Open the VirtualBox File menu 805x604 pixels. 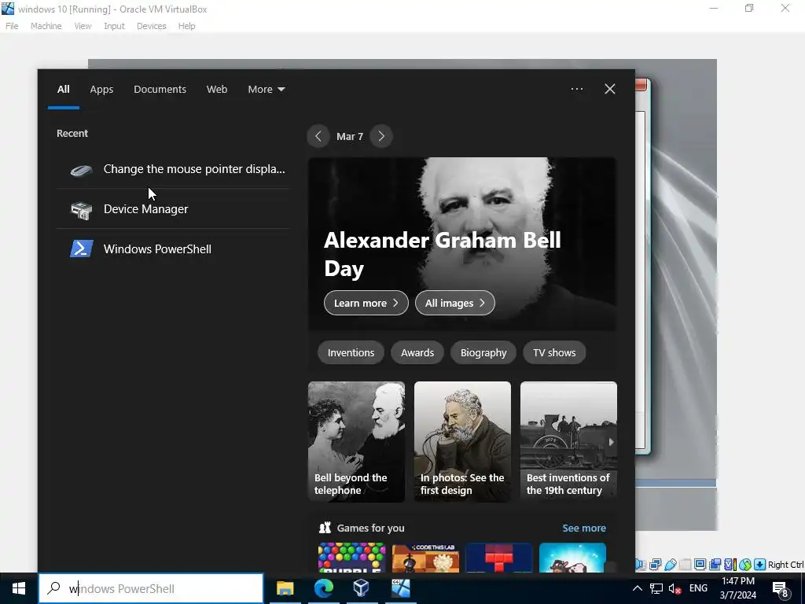coord(12,26)
